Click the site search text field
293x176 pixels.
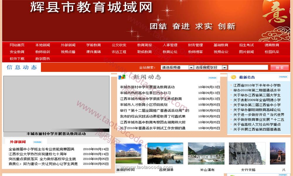248,67
